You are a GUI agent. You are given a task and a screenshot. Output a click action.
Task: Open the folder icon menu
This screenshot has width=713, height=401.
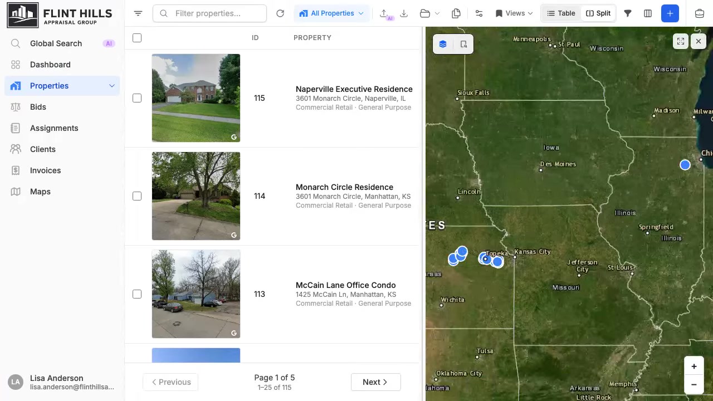point(425,13)
